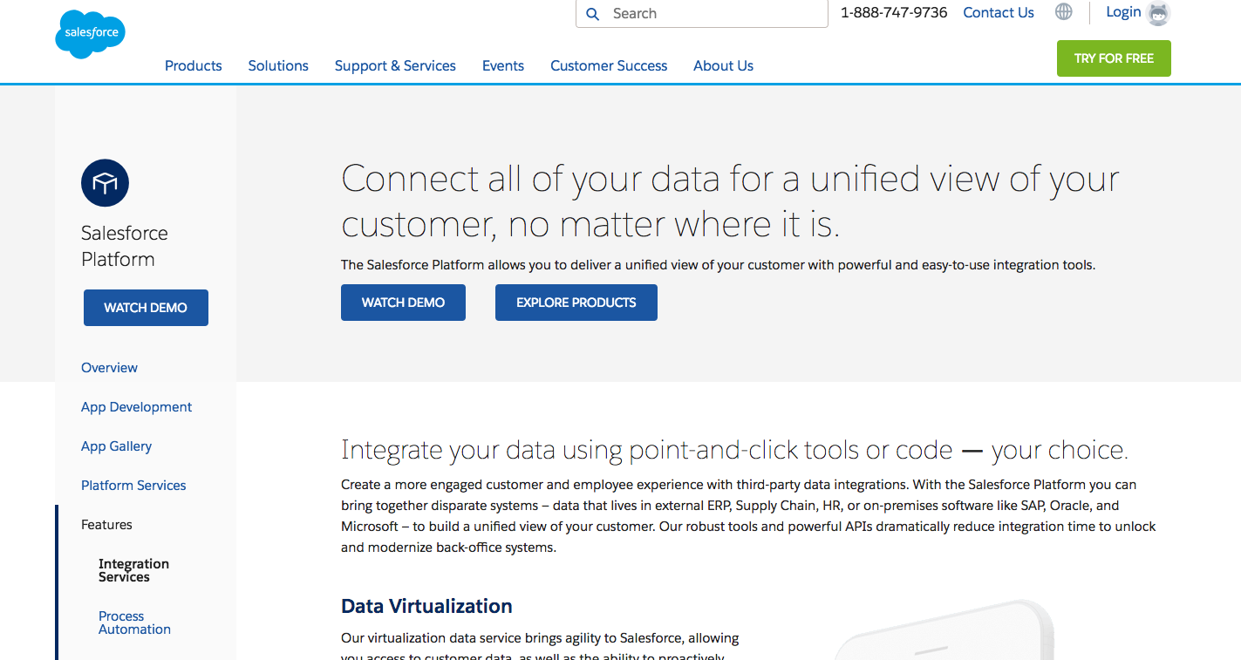Click the Login link

[1123, 11]
